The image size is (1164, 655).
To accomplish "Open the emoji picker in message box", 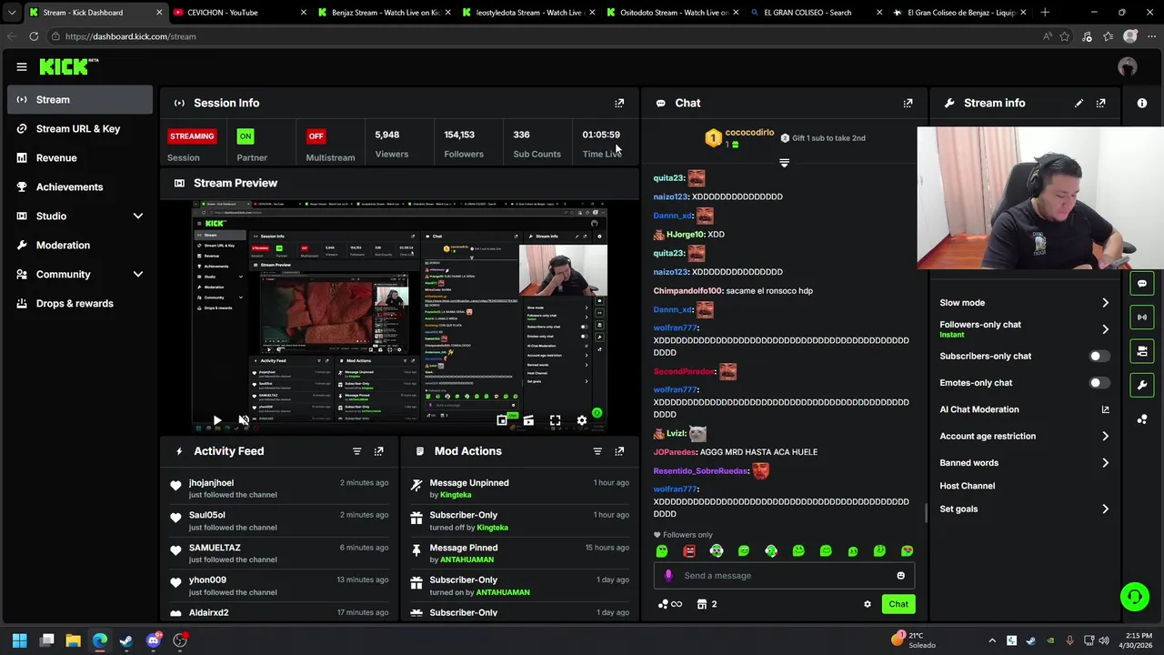I will coord(900,575).
